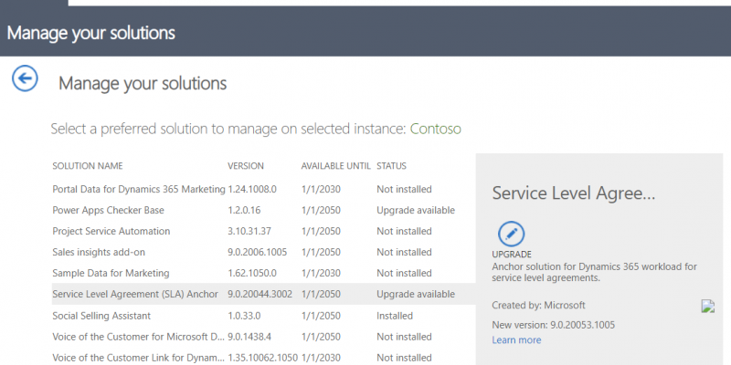Select Service Level Agreement (SLA) Anchor row

[263, 294]
